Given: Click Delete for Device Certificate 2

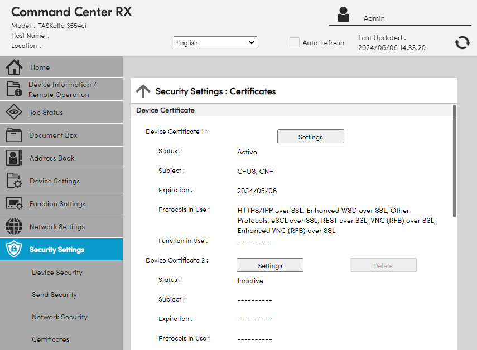Looking at the screenshot, I should tap(383, 265).
